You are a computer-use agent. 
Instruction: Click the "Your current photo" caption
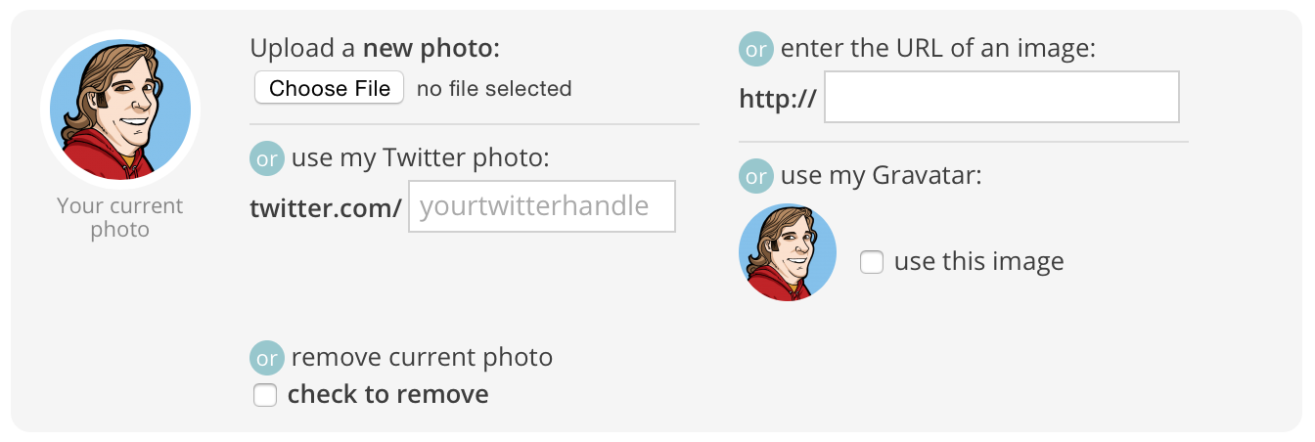120,218
